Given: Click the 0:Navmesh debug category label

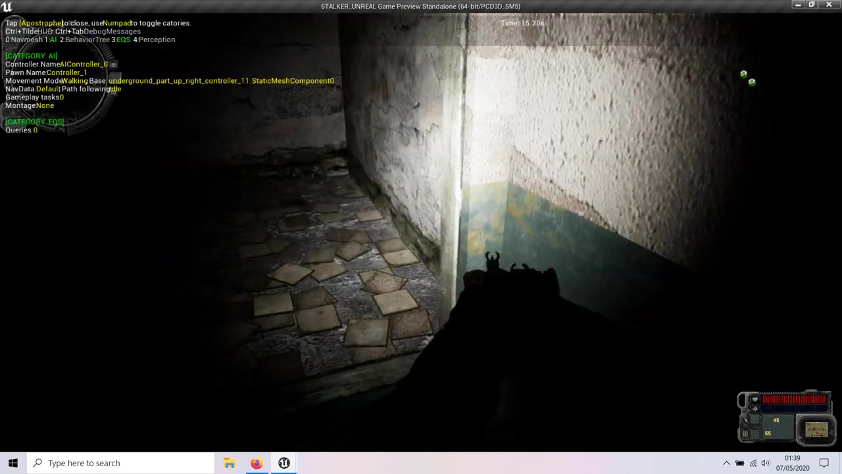Looking at the screenshot, I should click(24, 39).
